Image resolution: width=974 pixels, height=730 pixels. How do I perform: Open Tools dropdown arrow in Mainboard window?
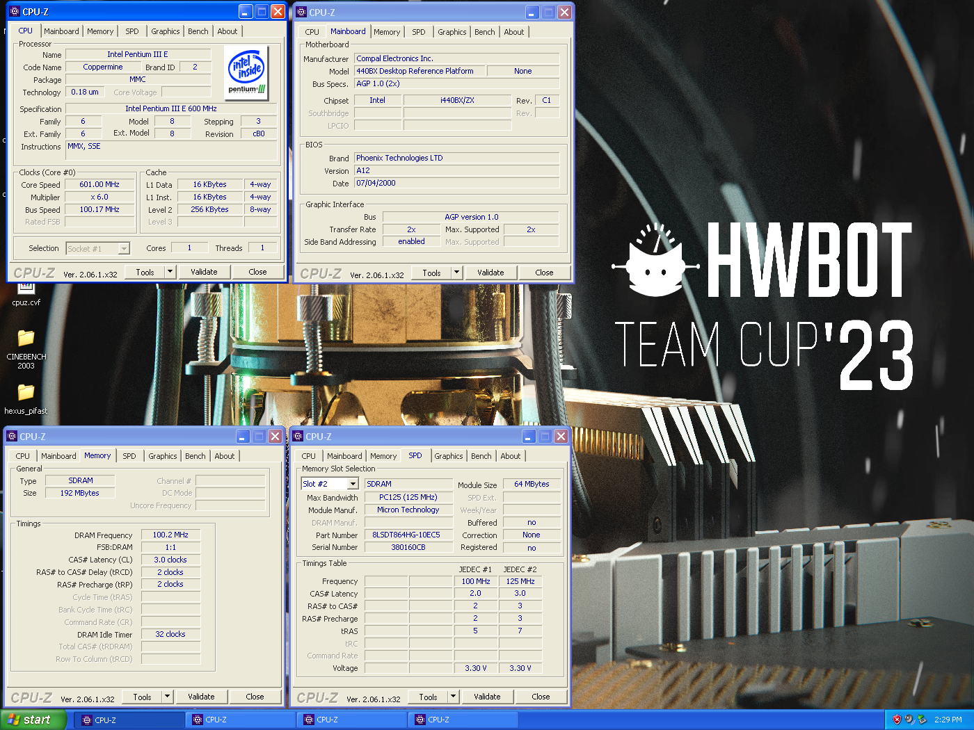click(456, 273)
